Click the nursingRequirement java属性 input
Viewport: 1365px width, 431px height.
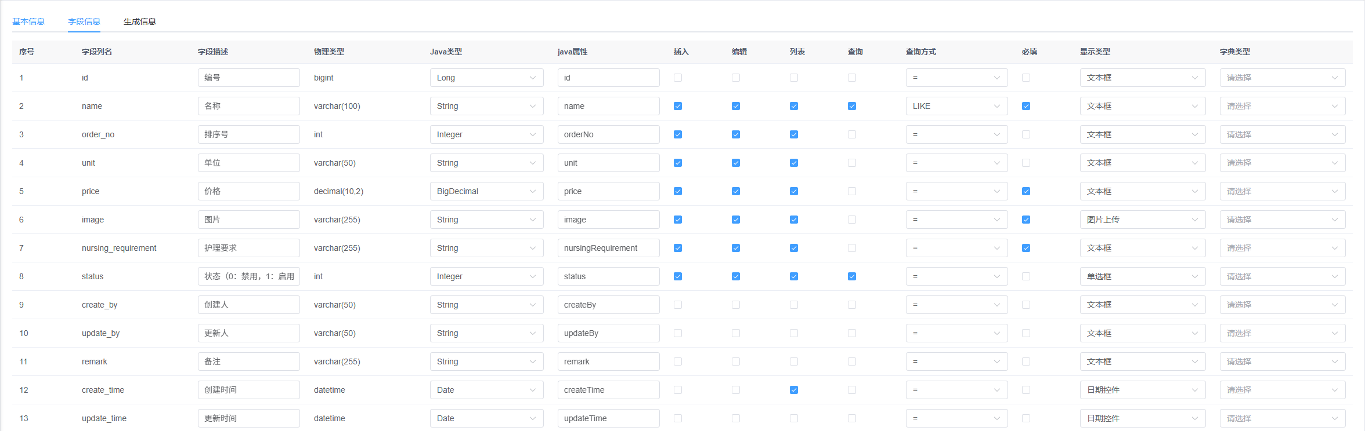[x=608, y=248]
